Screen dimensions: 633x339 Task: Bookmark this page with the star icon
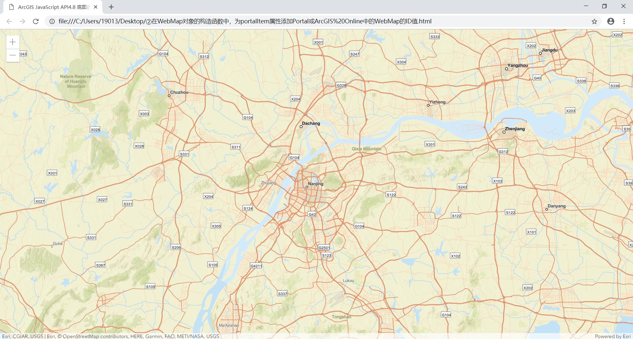(x=594, y=21)
